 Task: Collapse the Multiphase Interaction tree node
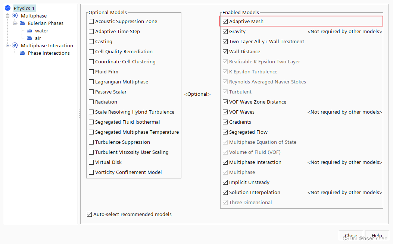coord(8,45)
